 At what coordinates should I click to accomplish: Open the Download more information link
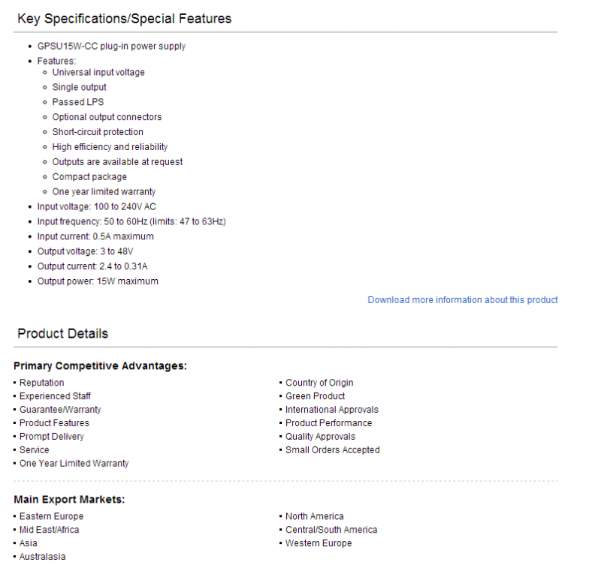463,299
